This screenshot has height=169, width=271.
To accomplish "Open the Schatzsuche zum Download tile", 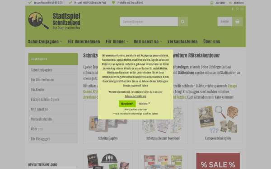I will tap(163, 123).
